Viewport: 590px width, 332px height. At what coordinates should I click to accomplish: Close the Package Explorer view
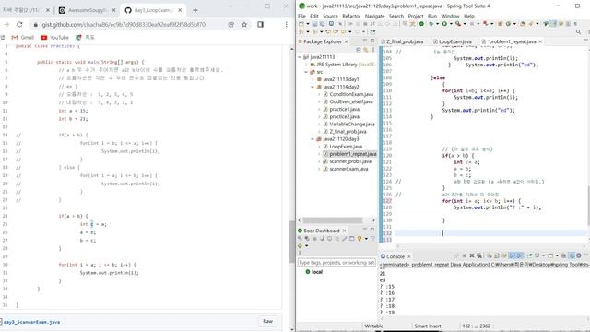coord(347,41)
